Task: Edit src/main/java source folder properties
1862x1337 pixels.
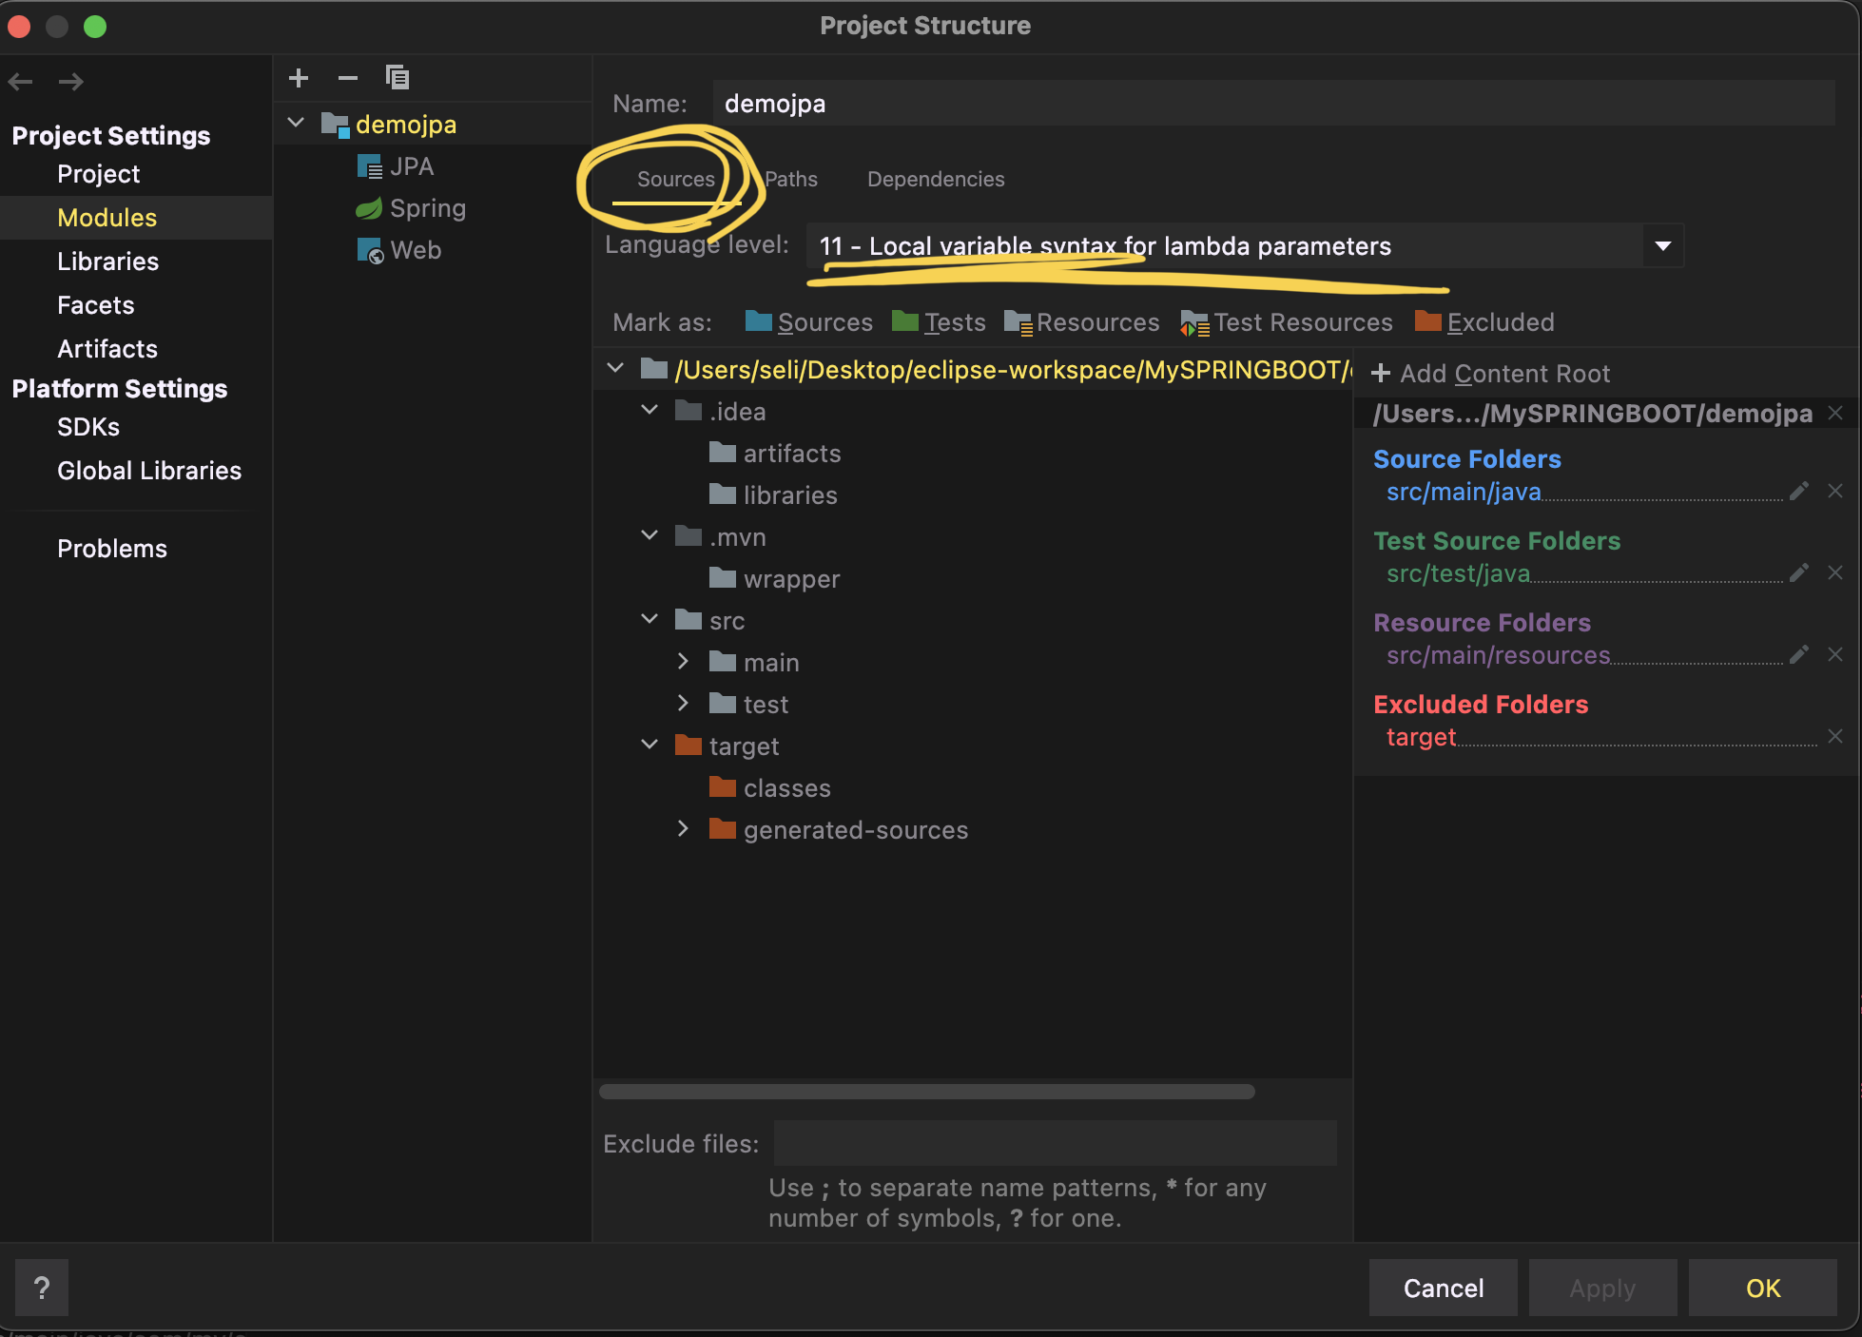Action: pyautogui.click(x=1798, y=492)
